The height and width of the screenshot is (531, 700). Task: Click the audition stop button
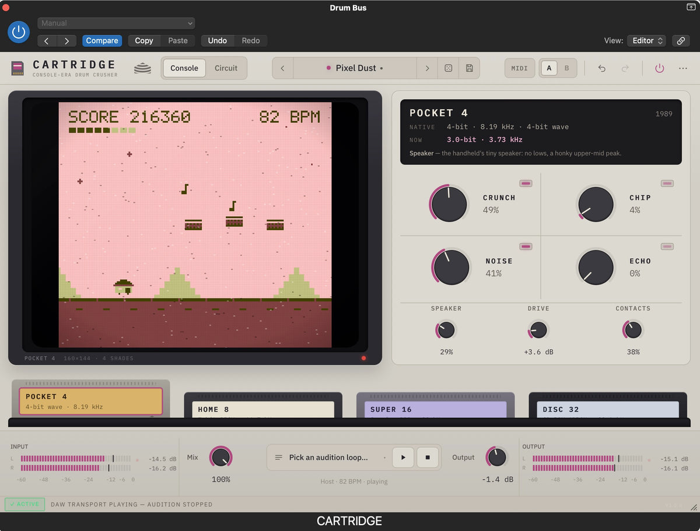click(x=428, y=458)
